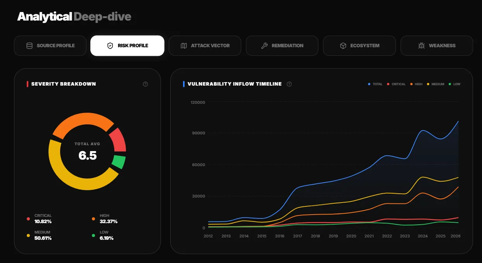Image resolution: width=482 pixels, height=263 pixels.
Task: Click the Severity Breakdown heading
Action: click(x=64, y=84)
